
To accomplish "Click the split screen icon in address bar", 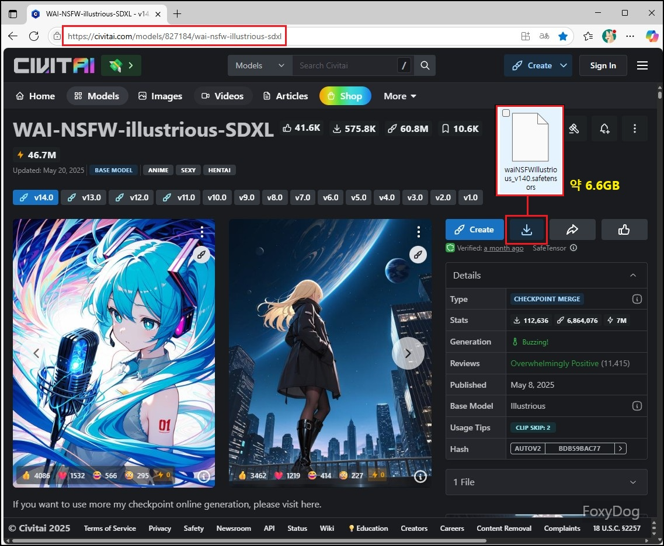I will pos(526,36).
